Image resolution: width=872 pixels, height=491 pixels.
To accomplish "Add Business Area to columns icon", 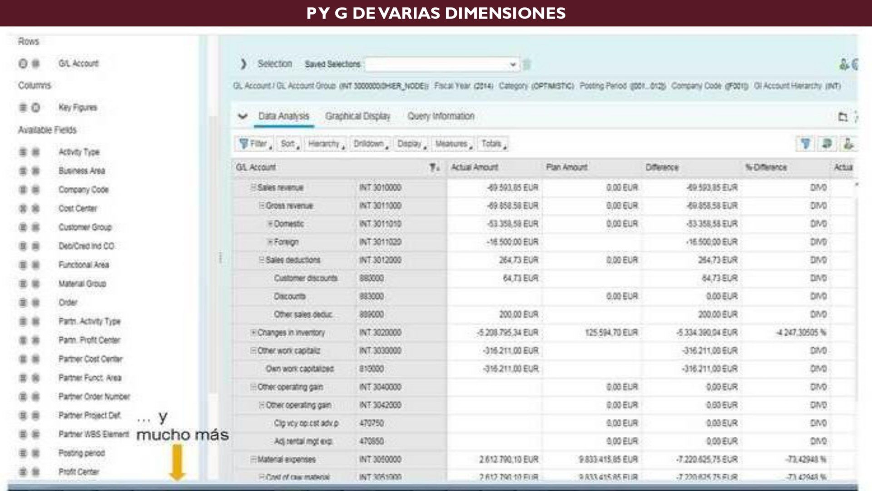I will pyautogui.click(x=36, y=171).
